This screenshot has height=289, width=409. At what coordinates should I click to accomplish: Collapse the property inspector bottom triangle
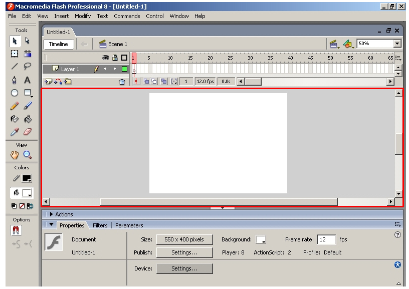(398, 283)
